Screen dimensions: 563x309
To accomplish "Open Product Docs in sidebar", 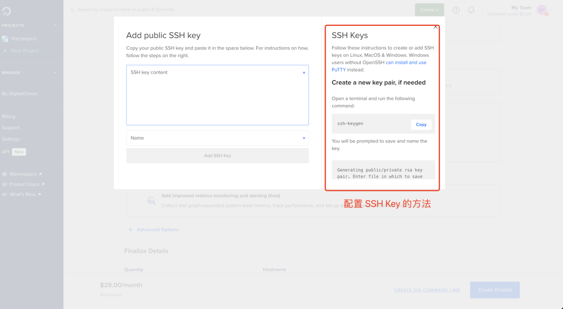I will [x=24, y=184].
